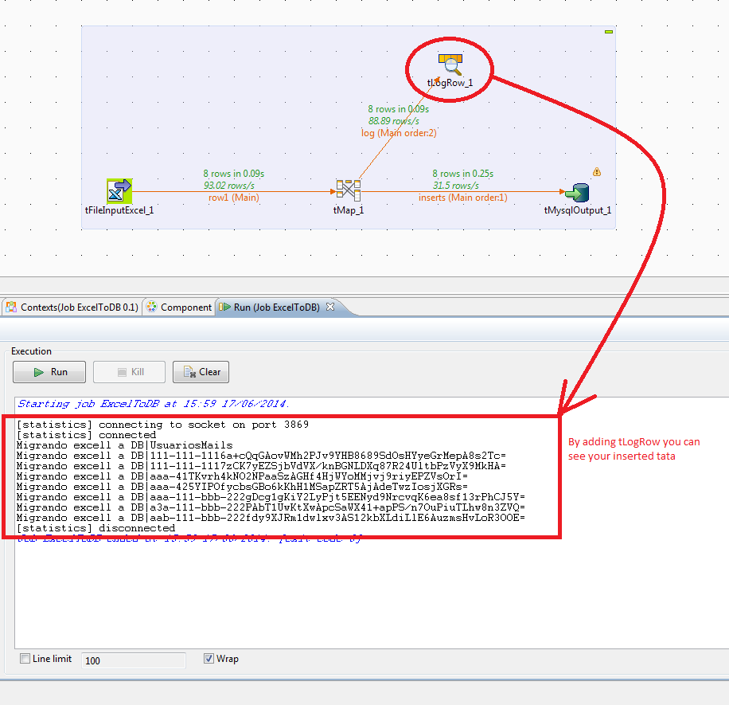Click the 'Starting job ExcelToDB' console line
The height and width of the screenshot is (705, 729).
point(154,403)
